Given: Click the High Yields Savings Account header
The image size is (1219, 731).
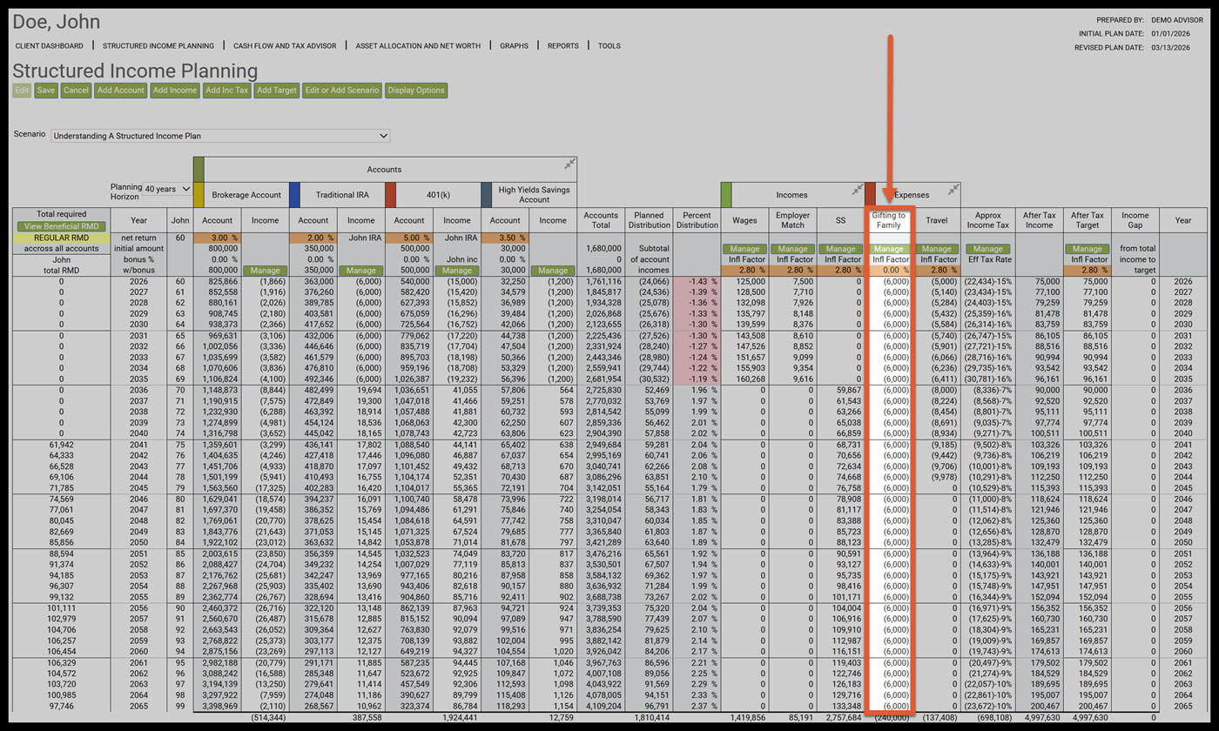Looking at the screenshot, I should [x=535, y=195].
